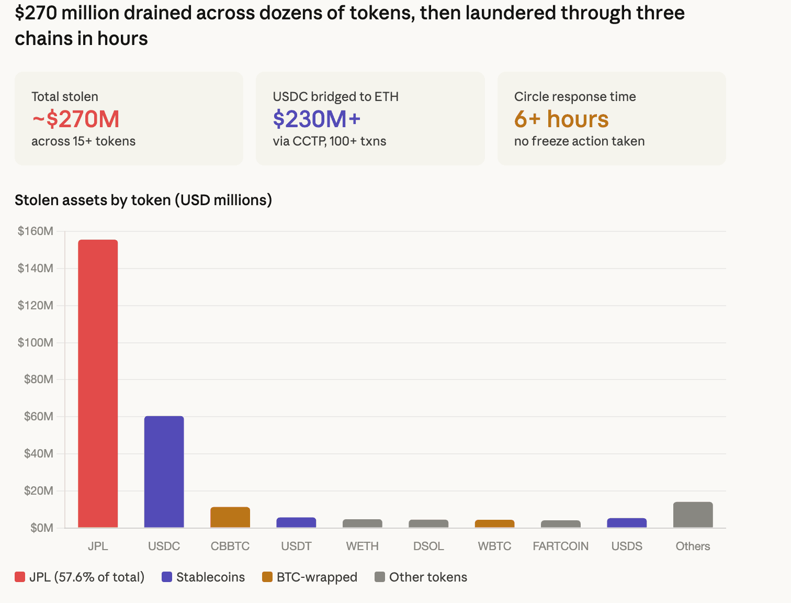Click the Stolen assets by token heading
The image size is (791, 603).
pyautogui.click(x=143, y=200)
